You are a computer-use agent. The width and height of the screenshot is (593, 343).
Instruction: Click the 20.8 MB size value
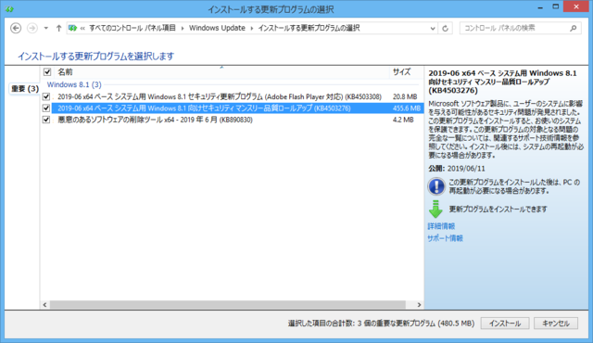point(405,96)
